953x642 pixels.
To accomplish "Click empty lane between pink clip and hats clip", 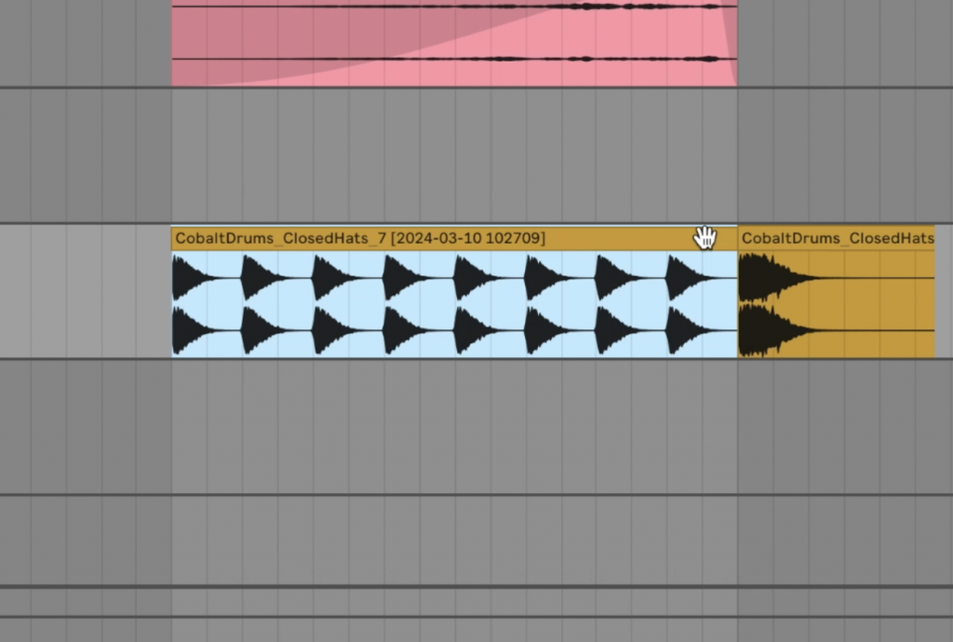I will click(x=476, y=155).
